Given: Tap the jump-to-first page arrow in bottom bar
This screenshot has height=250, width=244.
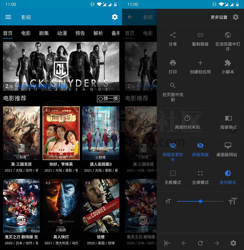Looking at the screenshot, I should pyautogui.click(x=167, y=243).
